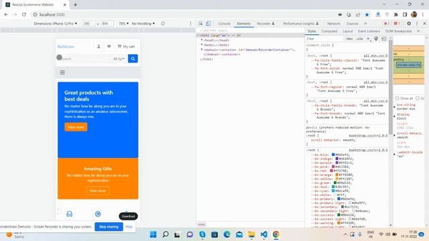Image resolution: width=429 pixels, height=241 pixels.
Task: Click the Download tooltip button
Action: 128,216
